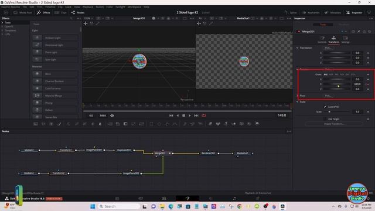Toggle the Inspector panel button
Screen dimensions: 375x211
354,12
